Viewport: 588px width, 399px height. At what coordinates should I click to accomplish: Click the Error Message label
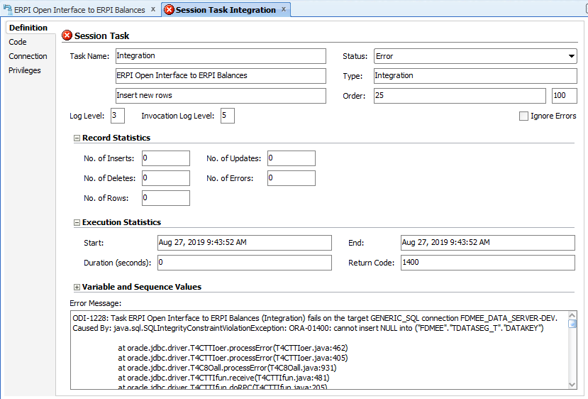tap(96, 303)
